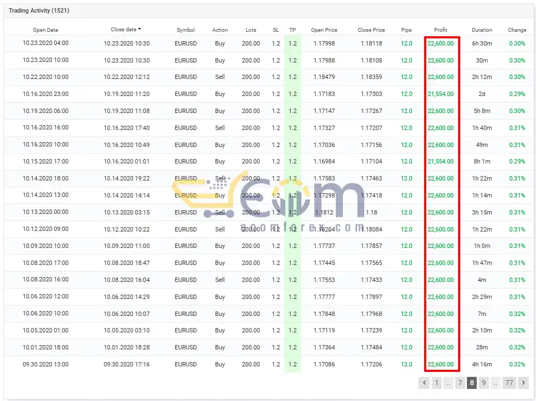Sort by Duration column header
The height and width of the screenshot is (401, 536).
pyautogui.click(x=482, y=30)
